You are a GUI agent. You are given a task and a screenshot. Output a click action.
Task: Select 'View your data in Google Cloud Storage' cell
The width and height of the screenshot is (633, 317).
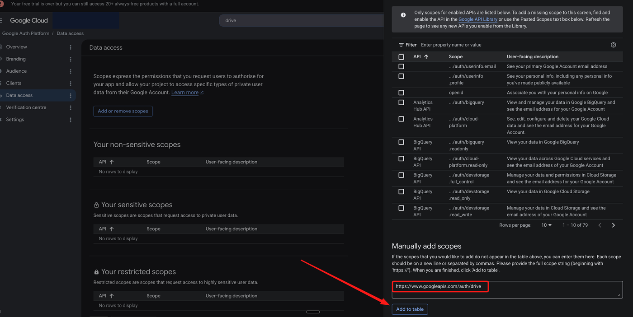(x=548, y=191)
